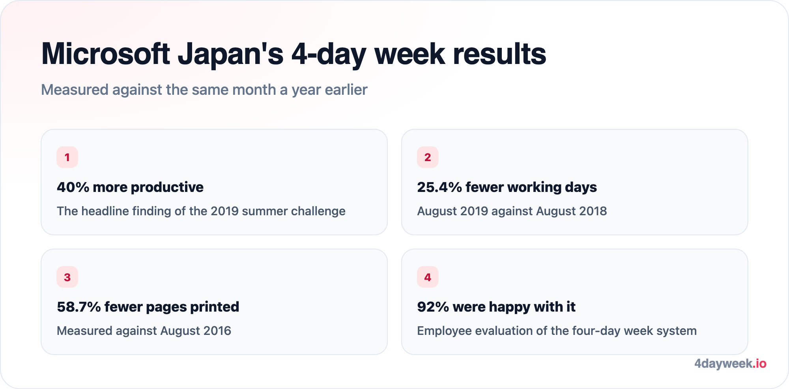Click the '92%' figure in card four

[433, 307]
